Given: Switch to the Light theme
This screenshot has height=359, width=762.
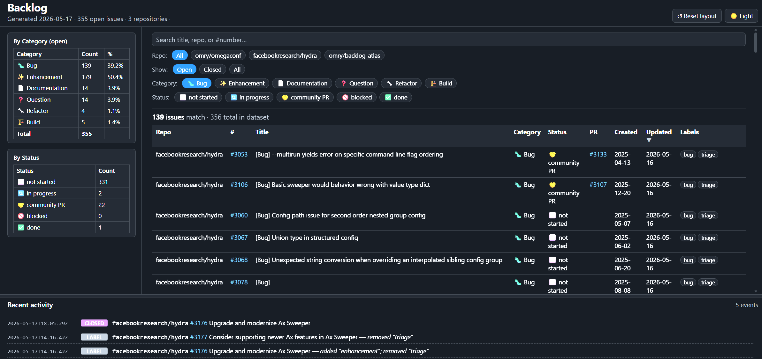Looking at the screenshot, I should coord(742,16).
